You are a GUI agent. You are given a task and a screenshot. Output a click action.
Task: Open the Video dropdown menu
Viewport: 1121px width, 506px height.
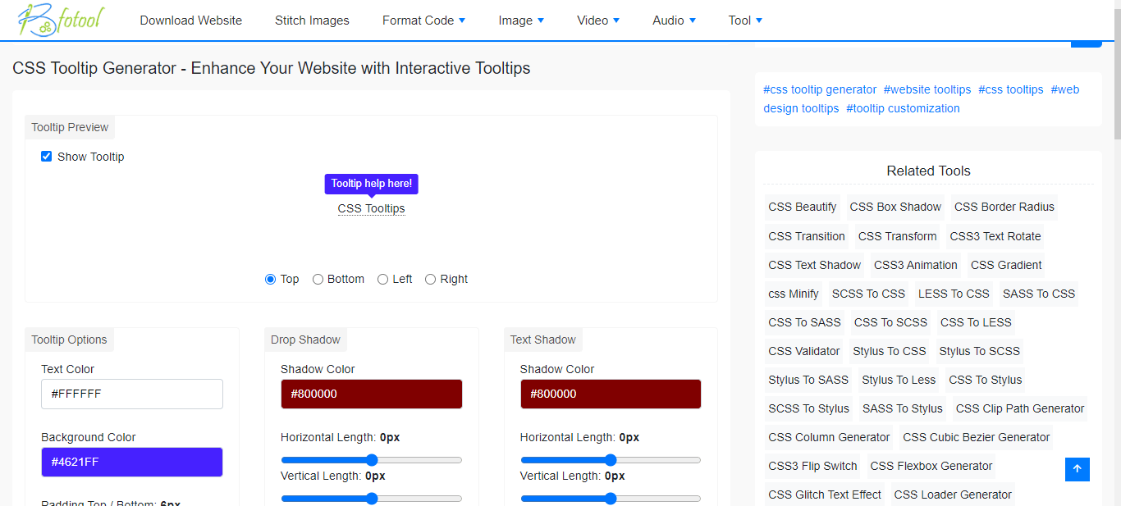pos(597,20)
